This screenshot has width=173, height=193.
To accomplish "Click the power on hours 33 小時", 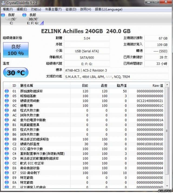I will 157,64.
